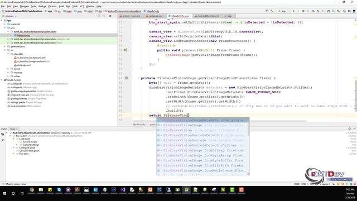This screenshot has height=201, width=357.
Task: Hide the project panel with the minus icon
Action: 115,16
